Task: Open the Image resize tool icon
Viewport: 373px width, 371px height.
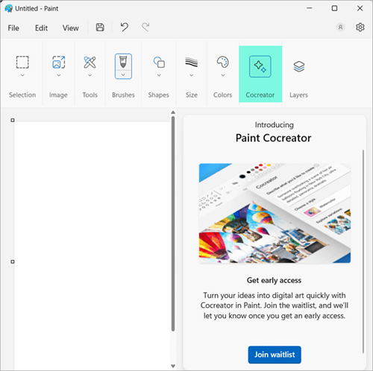Action: point(59,62)
